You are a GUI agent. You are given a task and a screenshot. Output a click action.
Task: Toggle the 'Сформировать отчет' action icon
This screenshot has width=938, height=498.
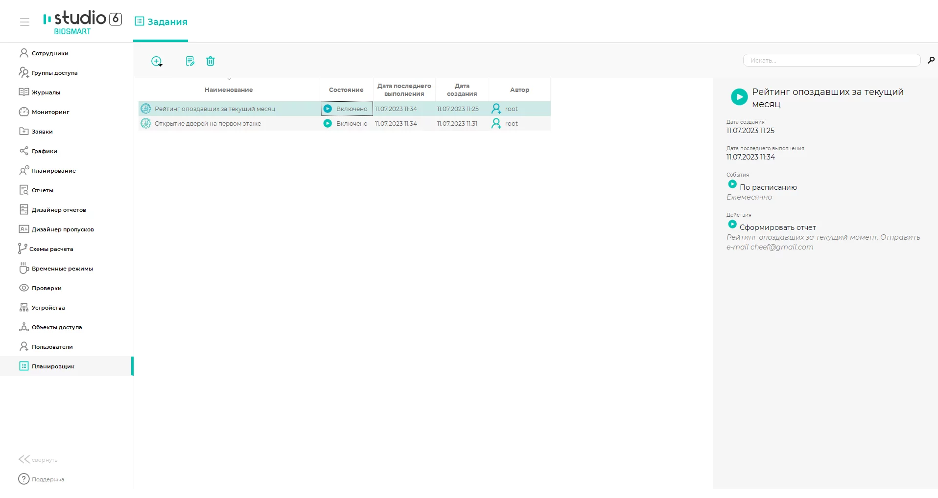(x=732, y=225)
